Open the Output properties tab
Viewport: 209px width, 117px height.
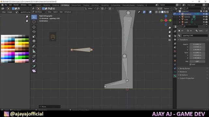pyautogui.click(x=175, y=40)
